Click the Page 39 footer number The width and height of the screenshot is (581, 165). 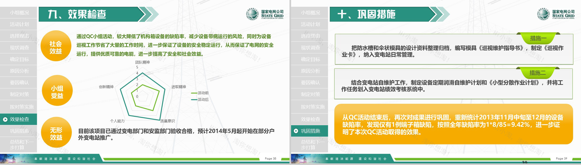[561, 158]
